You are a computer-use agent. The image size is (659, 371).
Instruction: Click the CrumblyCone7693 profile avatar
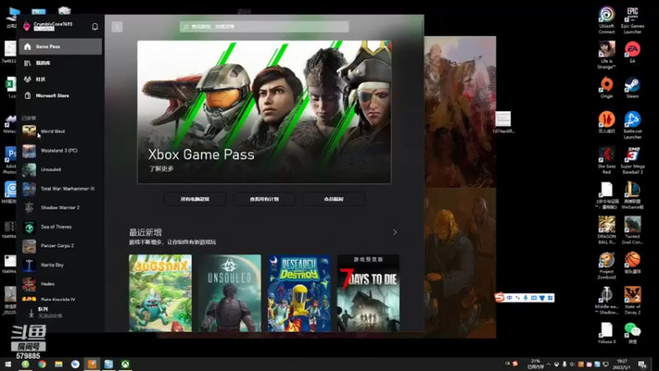point(26,26)
